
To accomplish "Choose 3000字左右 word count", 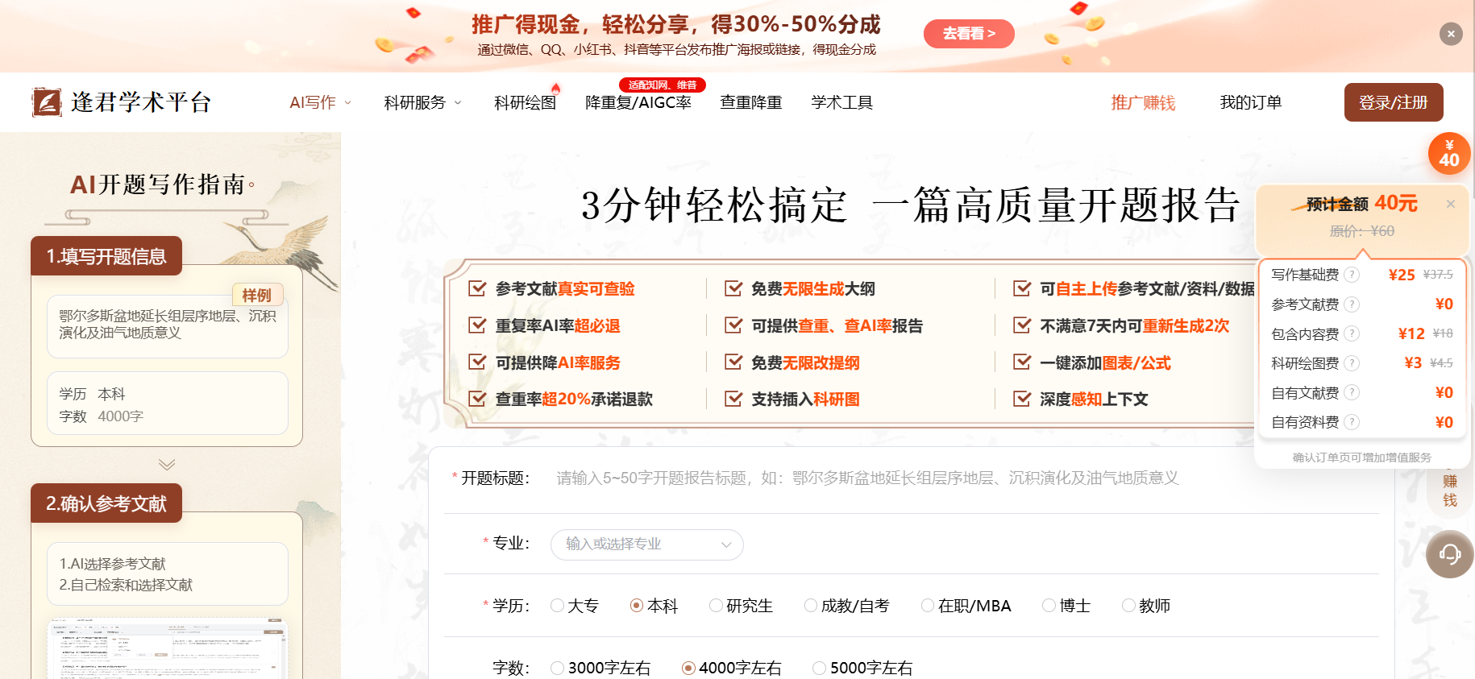I will 600,668.
